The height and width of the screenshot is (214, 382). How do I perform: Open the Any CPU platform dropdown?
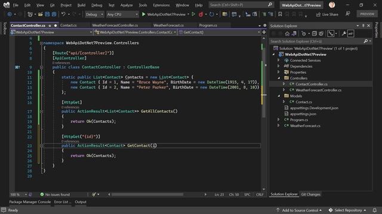coord(122,14)
